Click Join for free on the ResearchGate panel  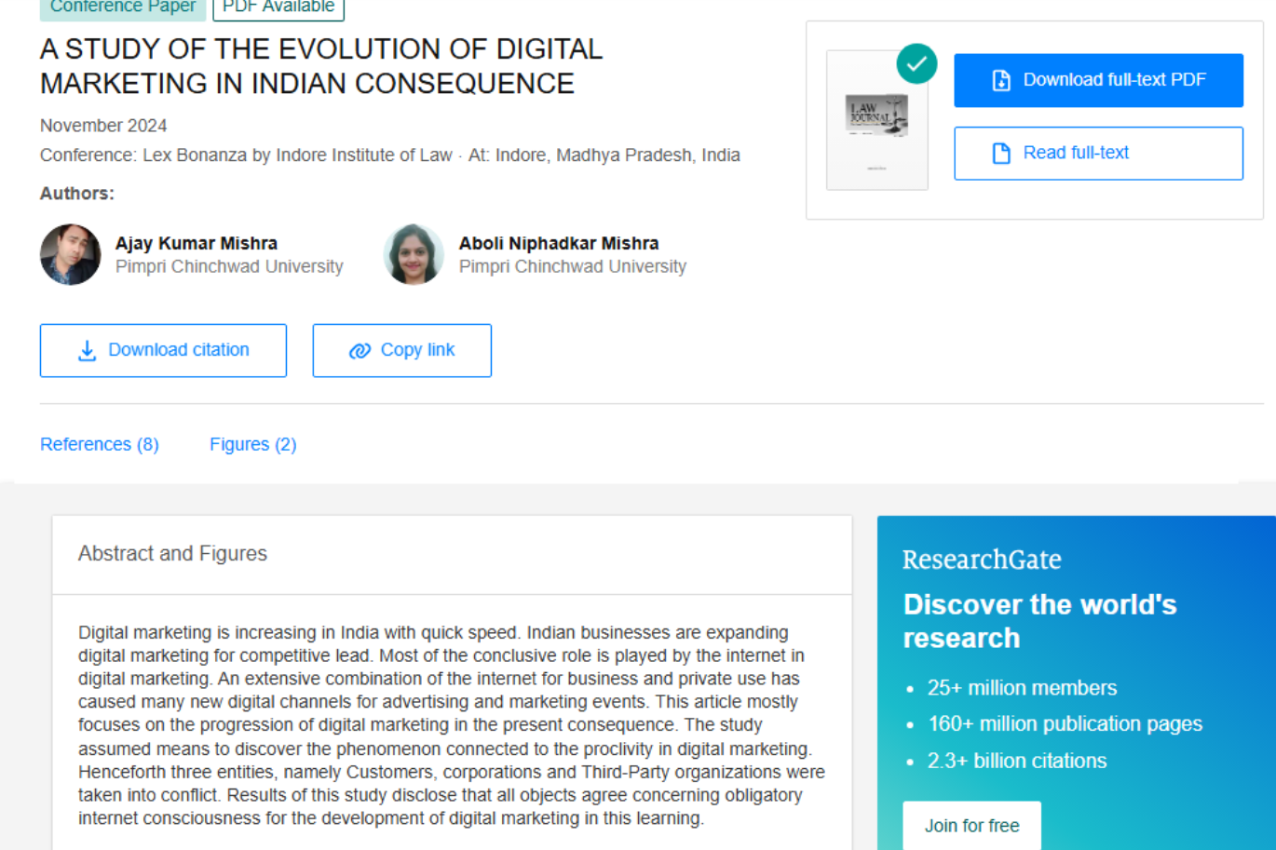click(971, 826)
